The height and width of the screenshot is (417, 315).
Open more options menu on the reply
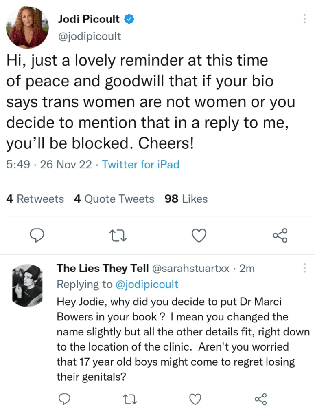304,268
